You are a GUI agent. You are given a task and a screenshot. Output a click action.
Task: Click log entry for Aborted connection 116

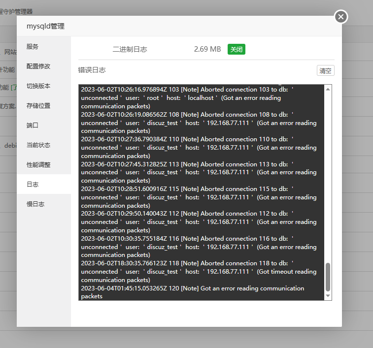[x=199, y=247]
